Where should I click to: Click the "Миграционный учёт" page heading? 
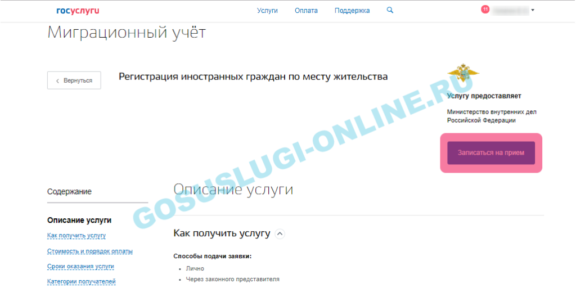[x=127, y=33]
